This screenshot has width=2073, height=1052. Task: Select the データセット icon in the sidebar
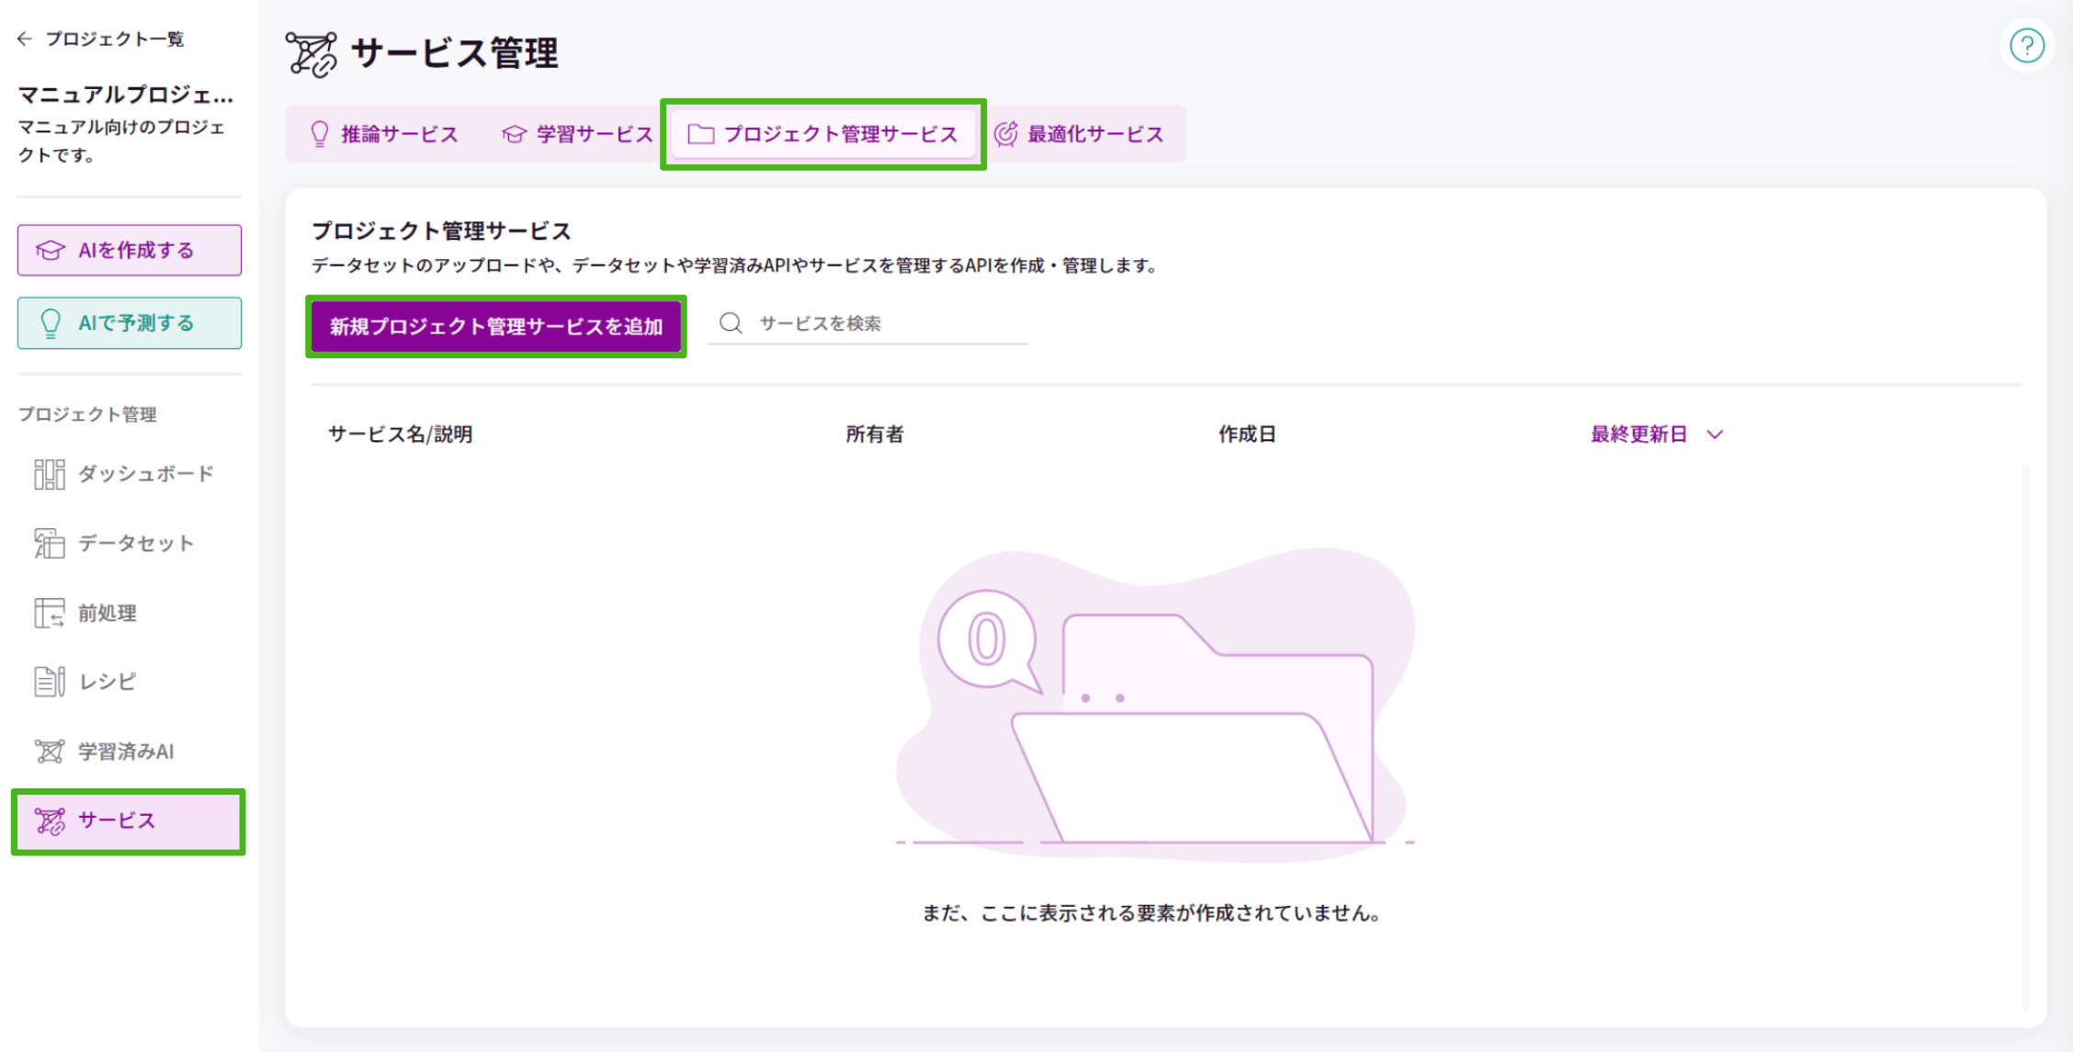(x=49, y=543)
